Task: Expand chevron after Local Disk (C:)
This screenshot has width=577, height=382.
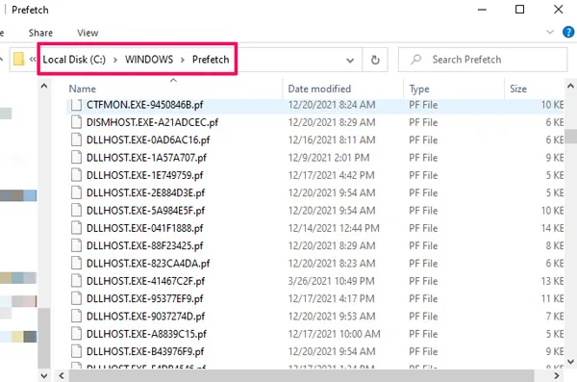Action: point(115,60)
